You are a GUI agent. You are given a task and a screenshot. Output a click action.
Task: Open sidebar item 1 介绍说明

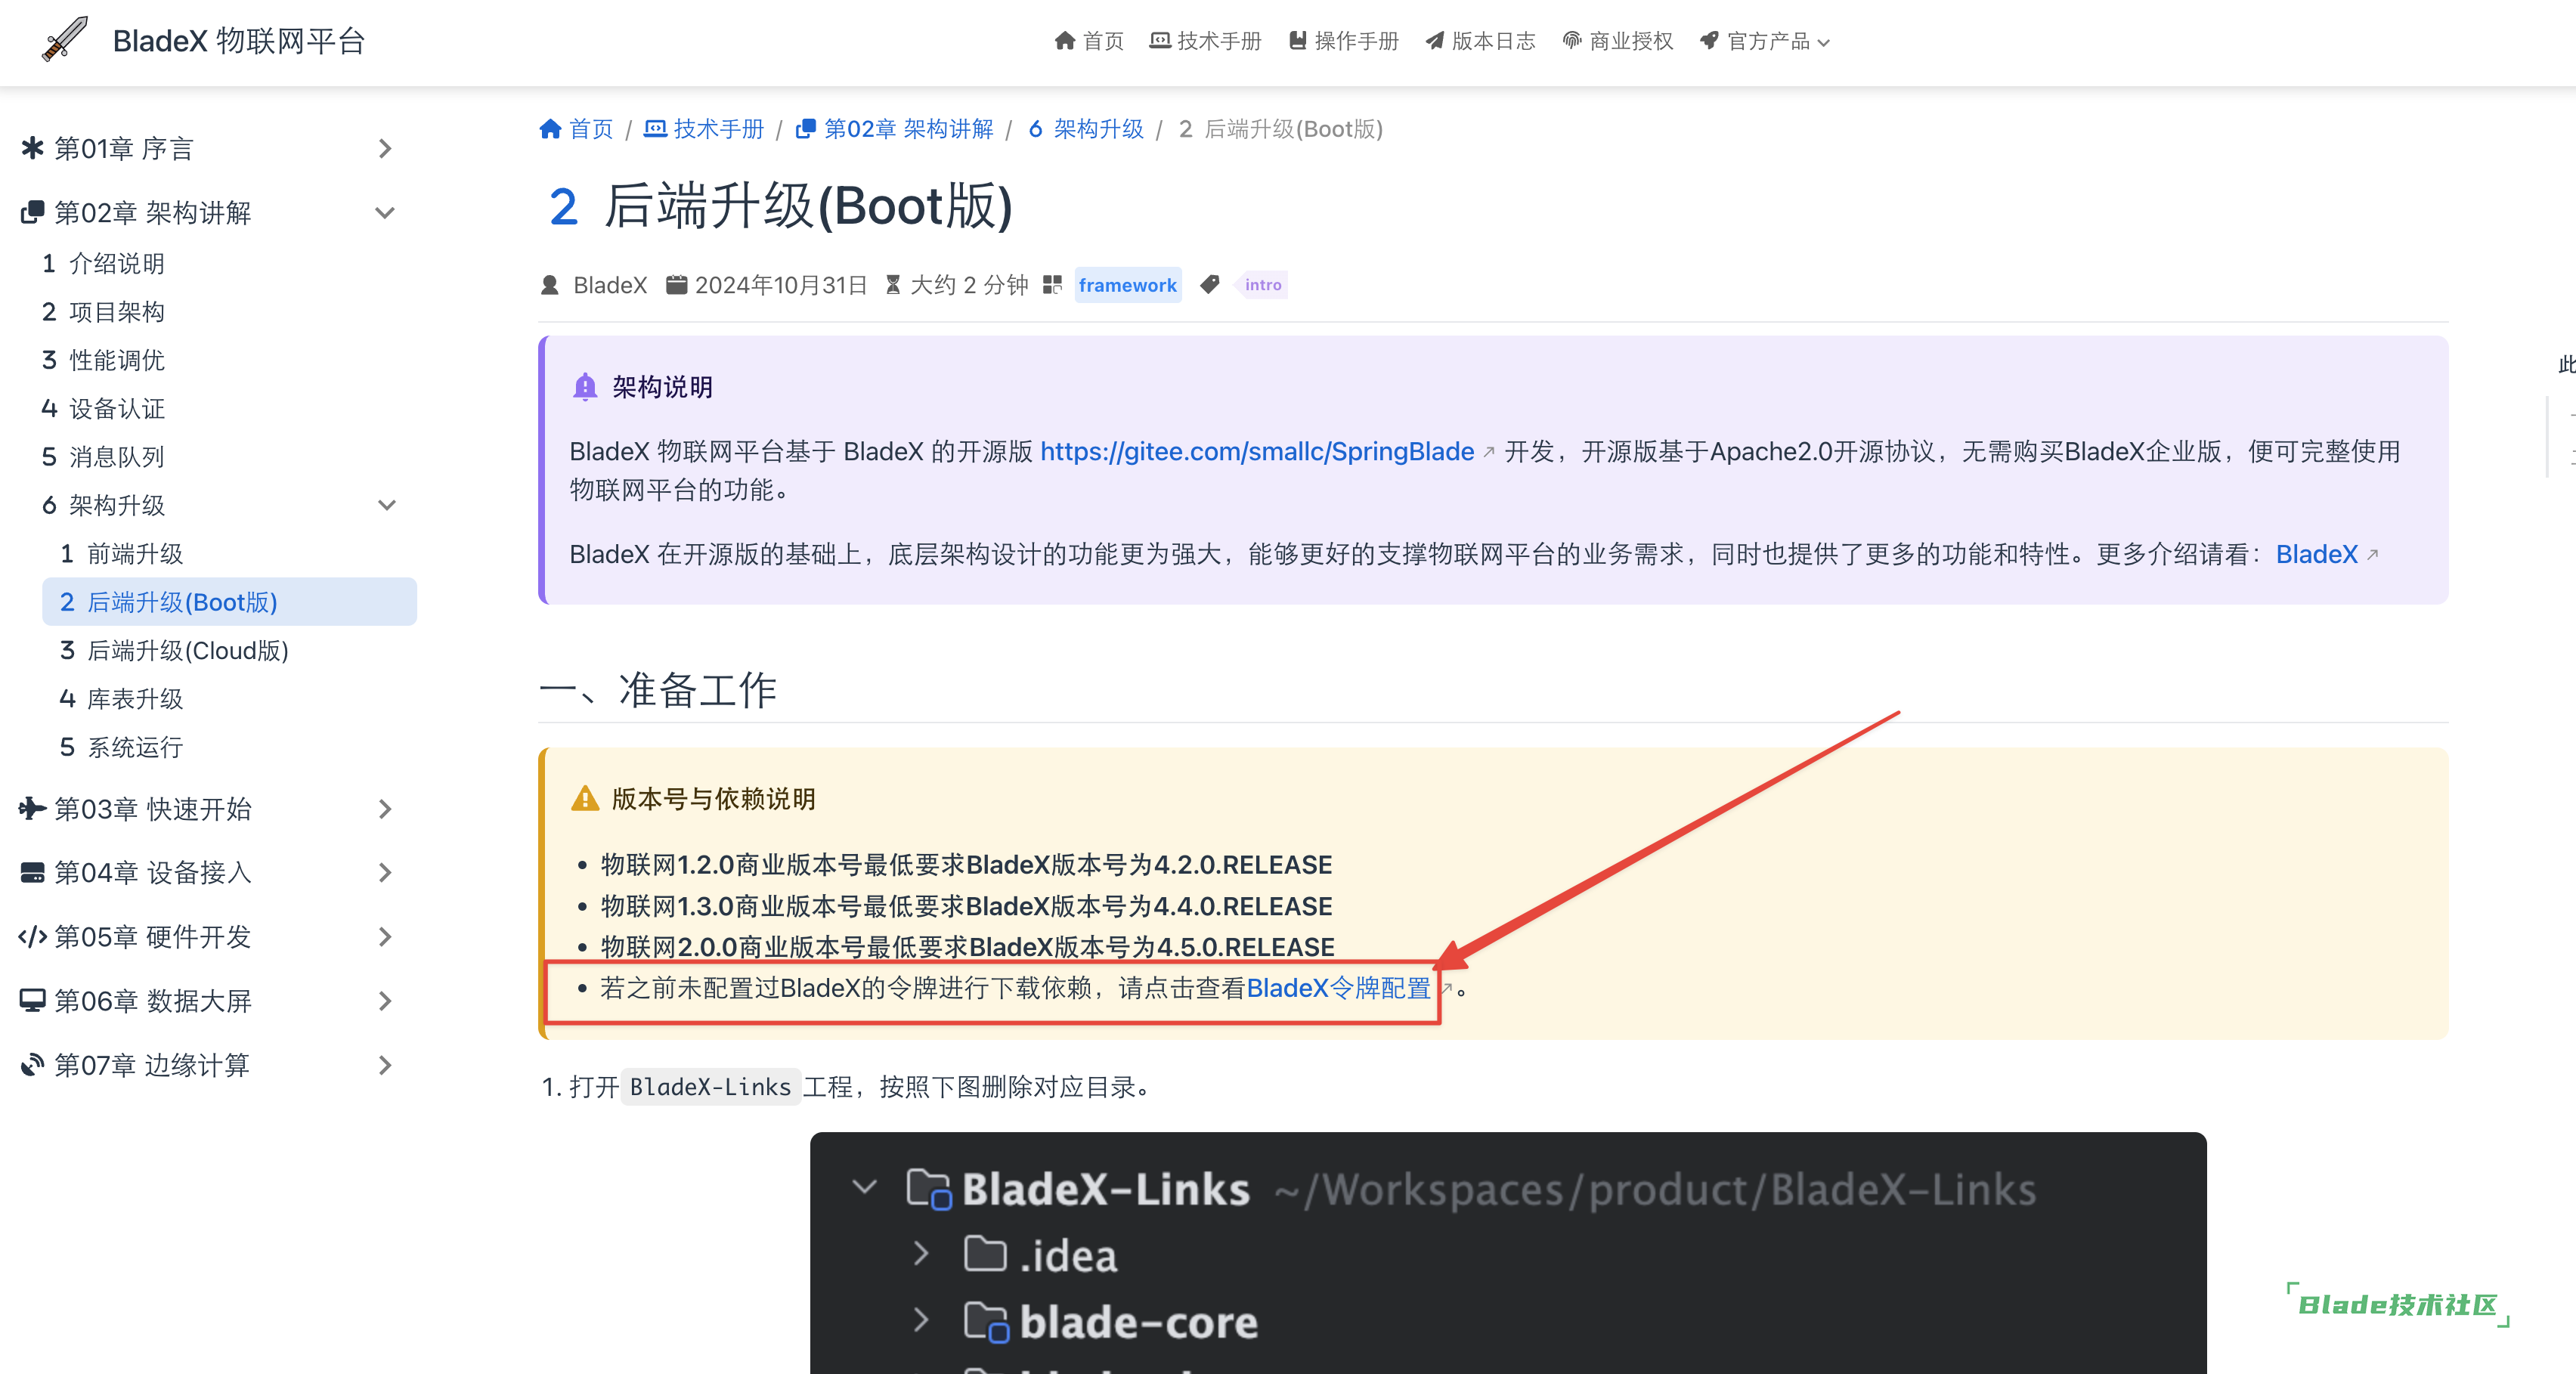[104, 263]
